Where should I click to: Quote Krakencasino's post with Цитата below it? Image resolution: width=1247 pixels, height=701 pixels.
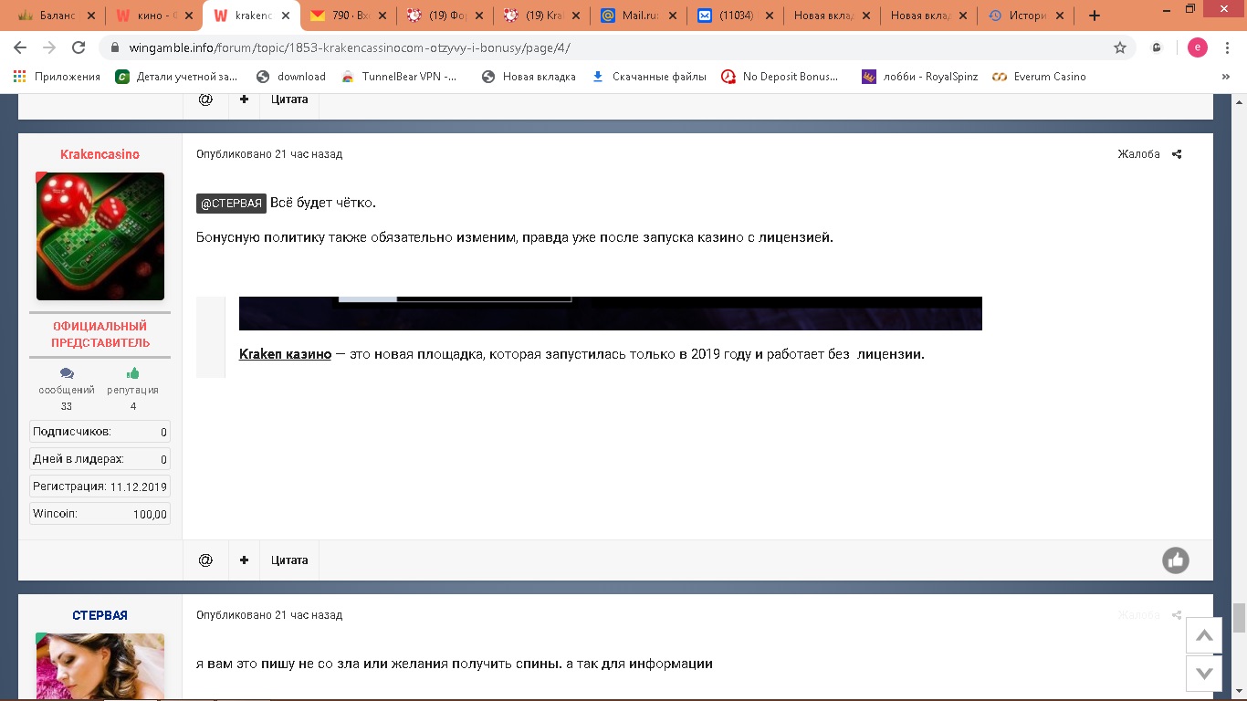pos(289,560)
